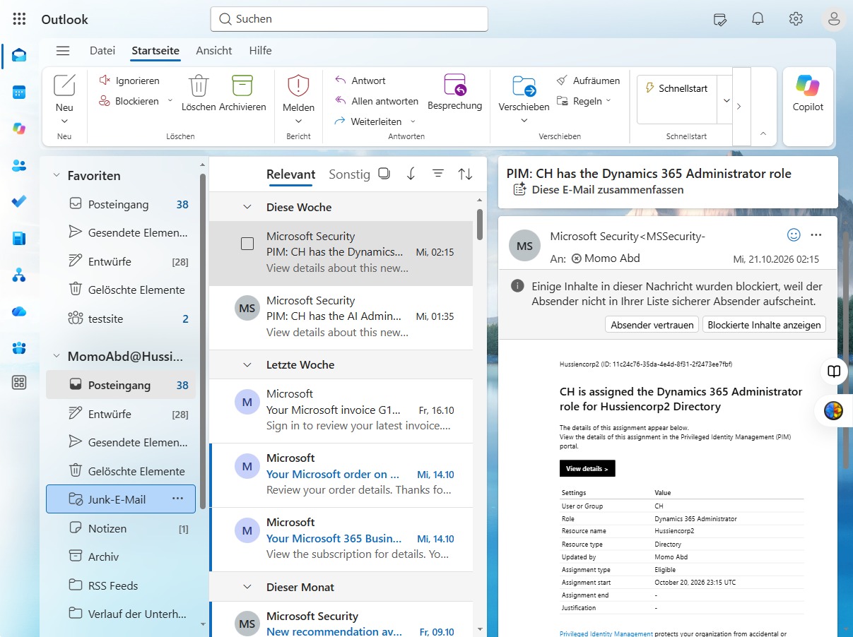The height and width of the screenshot is (637, 853).
Task: Click the Löschen trash icon in ribbon
Action: click(x=199, y=85)
